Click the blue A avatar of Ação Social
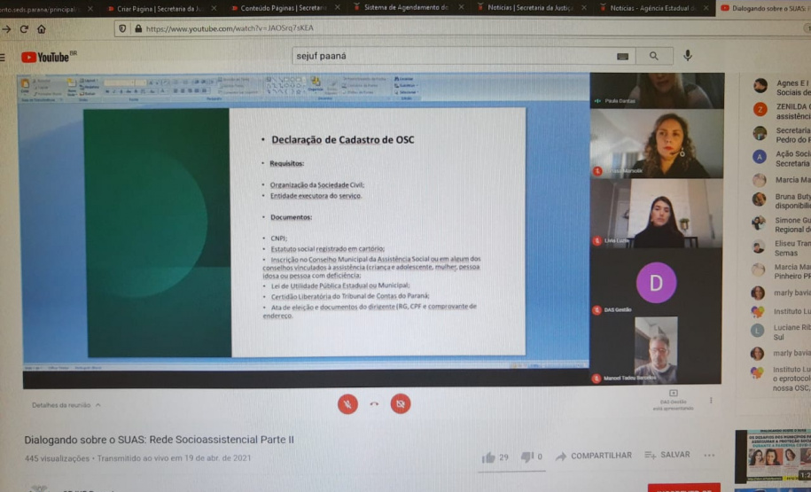Image resolution: width=811 pixels, height=492 pixels. pos(760,157)
